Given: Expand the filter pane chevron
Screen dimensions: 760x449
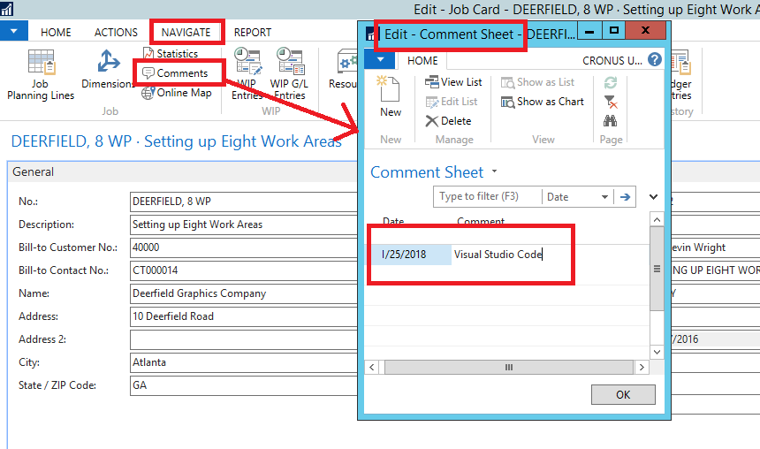Looking at the screenshot, I should 653,197.
